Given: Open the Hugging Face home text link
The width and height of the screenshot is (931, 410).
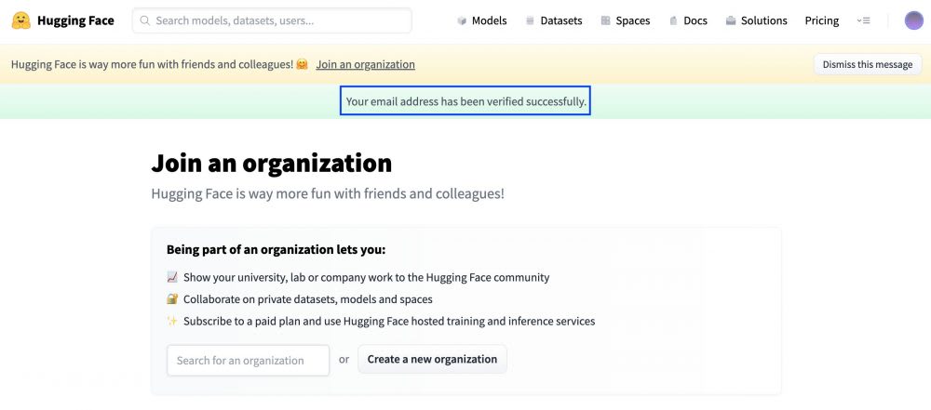Looking at the screenshot, I should click(75, 20).
